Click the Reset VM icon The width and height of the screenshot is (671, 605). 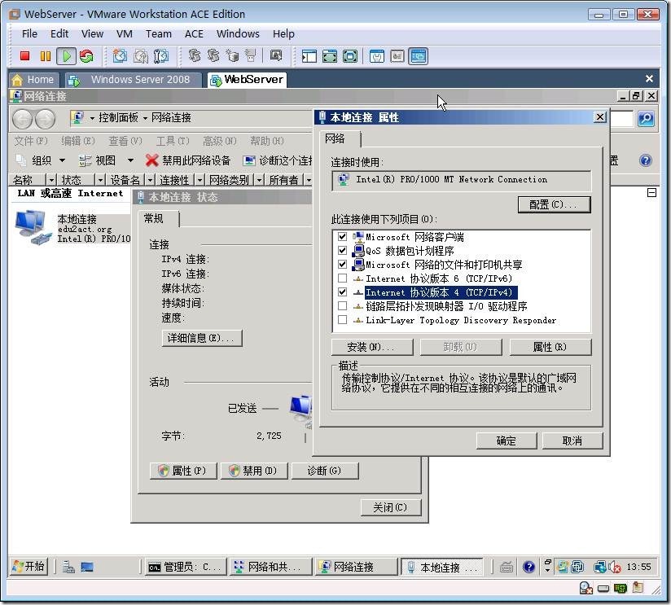(x=87, y=56)
